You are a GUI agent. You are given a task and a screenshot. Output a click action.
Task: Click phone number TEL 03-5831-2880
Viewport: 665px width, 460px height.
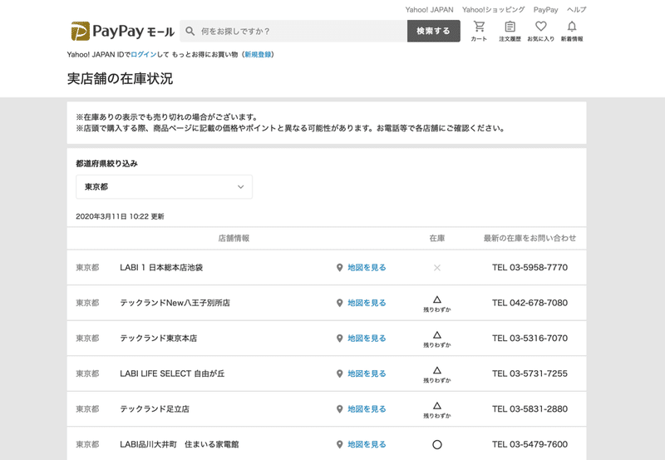[x=530, y=409]
